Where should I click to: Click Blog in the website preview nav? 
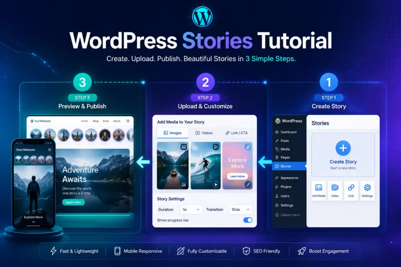(x=96, y=121)
